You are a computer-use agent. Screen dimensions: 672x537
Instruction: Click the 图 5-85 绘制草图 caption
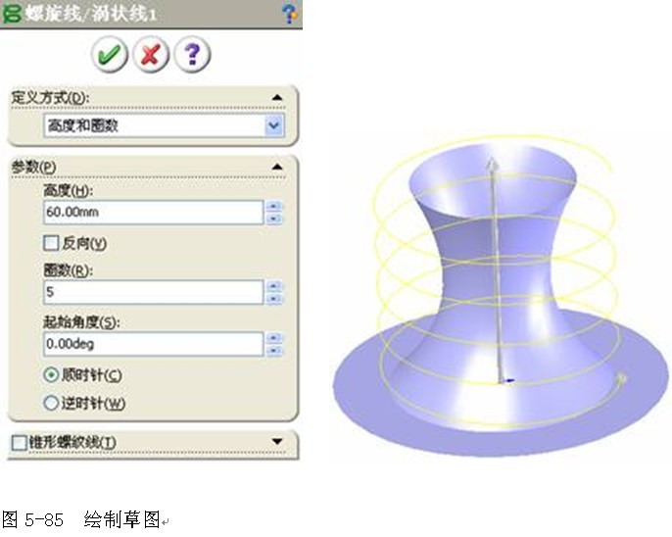(81, 519)
